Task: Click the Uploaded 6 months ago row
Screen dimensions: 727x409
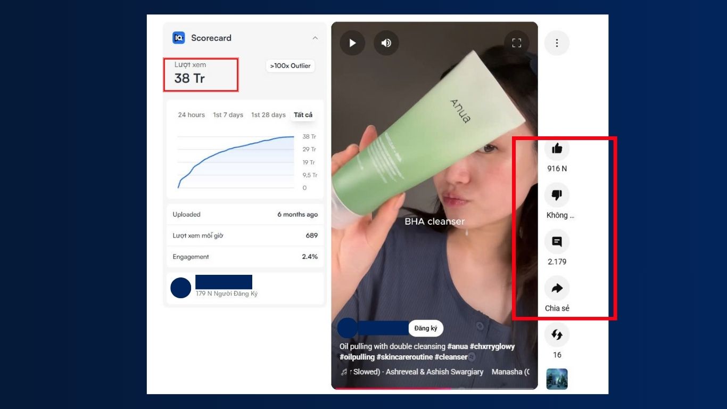Action: pos(245,215)
